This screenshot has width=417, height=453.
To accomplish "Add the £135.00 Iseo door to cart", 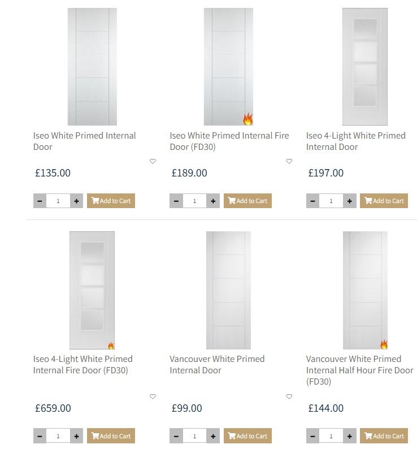I will coord(111,201).
